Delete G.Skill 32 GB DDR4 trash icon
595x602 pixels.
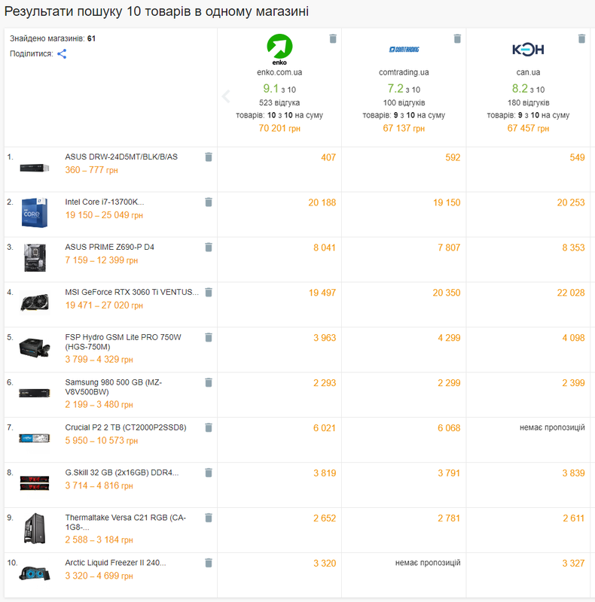[x=209, y=473]
